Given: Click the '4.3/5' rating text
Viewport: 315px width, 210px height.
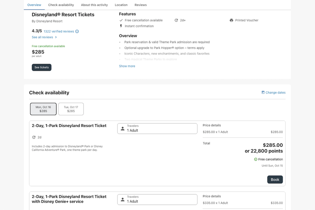Looking at the screenshot, I should point(37,31).
